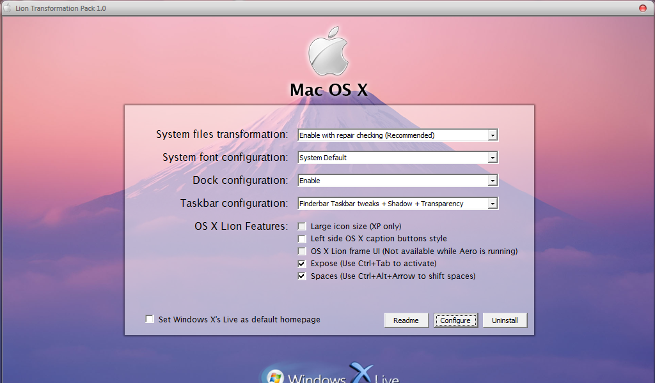
Task: Close the Lion Transformation Pack window
Action: [642, 8]
